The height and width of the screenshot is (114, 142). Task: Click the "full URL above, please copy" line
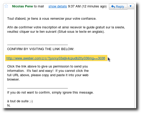click(x=48, y=75)
